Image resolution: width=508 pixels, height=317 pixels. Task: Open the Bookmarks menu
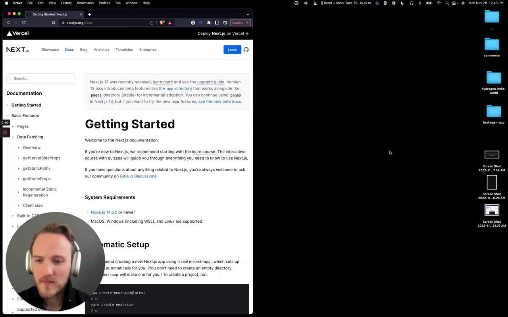click(85, 3)
